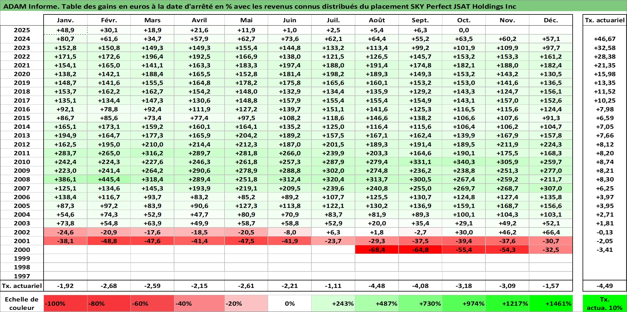627x312 pixels.
Task: Click the Avril column header
Action: 199,20
